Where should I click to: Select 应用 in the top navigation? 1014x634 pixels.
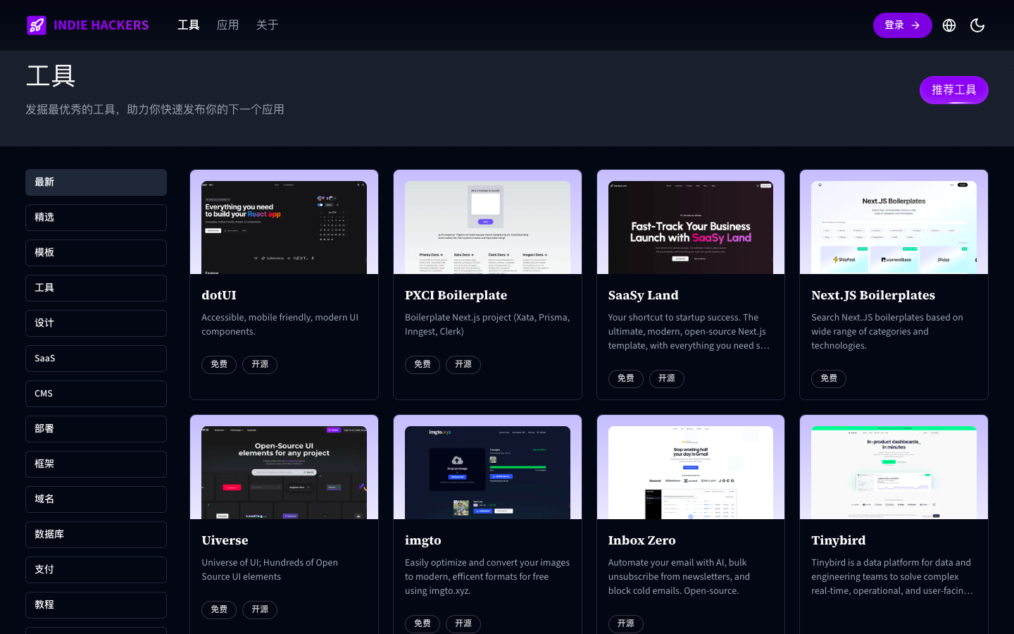[x=227, y=25]
